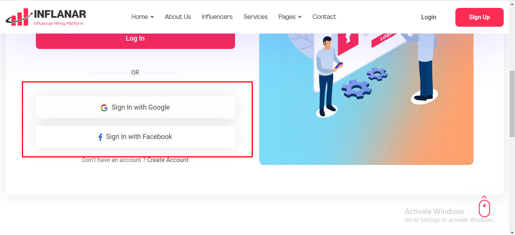Choose Sign In with Facebook text

click(x=139, y=137)
